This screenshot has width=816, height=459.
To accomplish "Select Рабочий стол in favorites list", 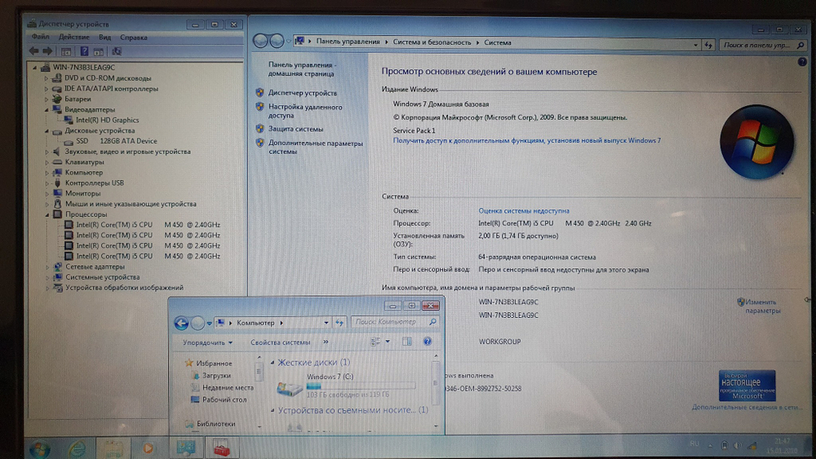I will (224, 399).
